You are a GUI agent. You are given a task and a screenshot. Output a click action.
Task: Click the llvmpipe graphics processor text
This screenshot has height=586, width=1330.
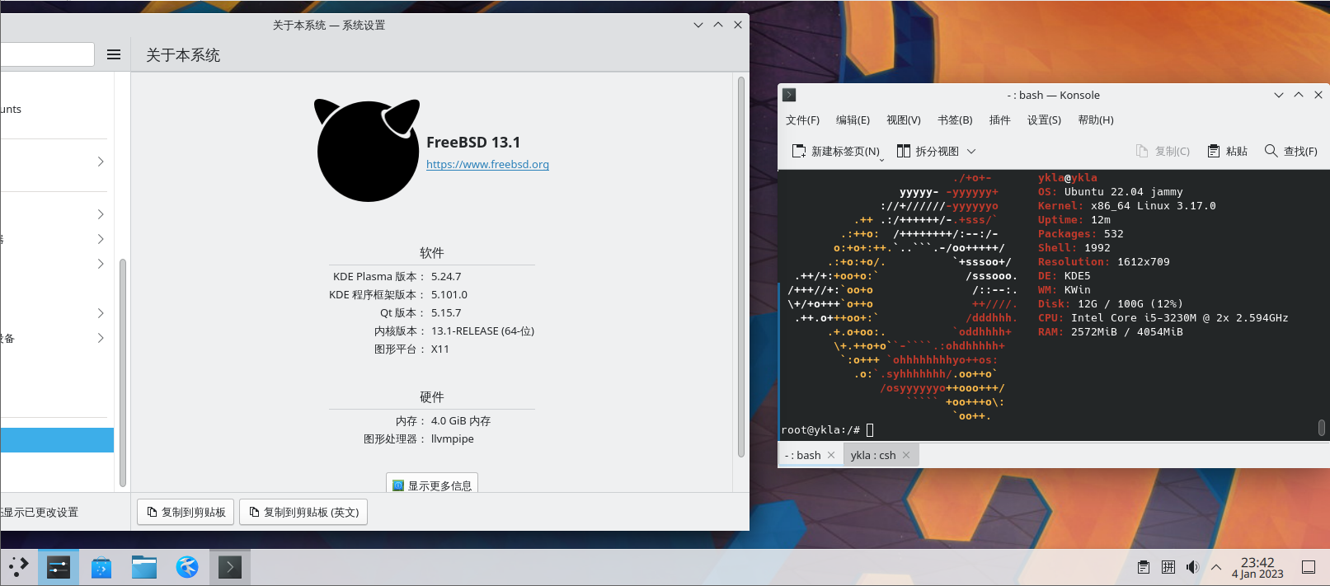coord(453,439)
